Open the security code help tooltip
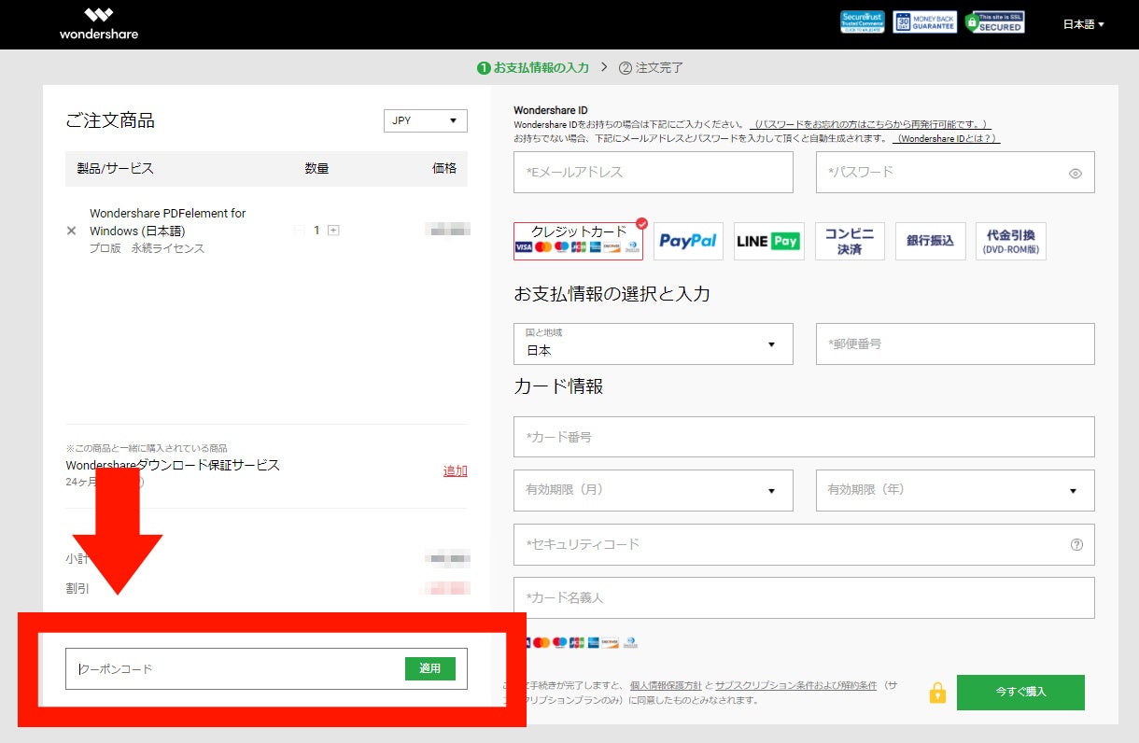 point(1078,544)
